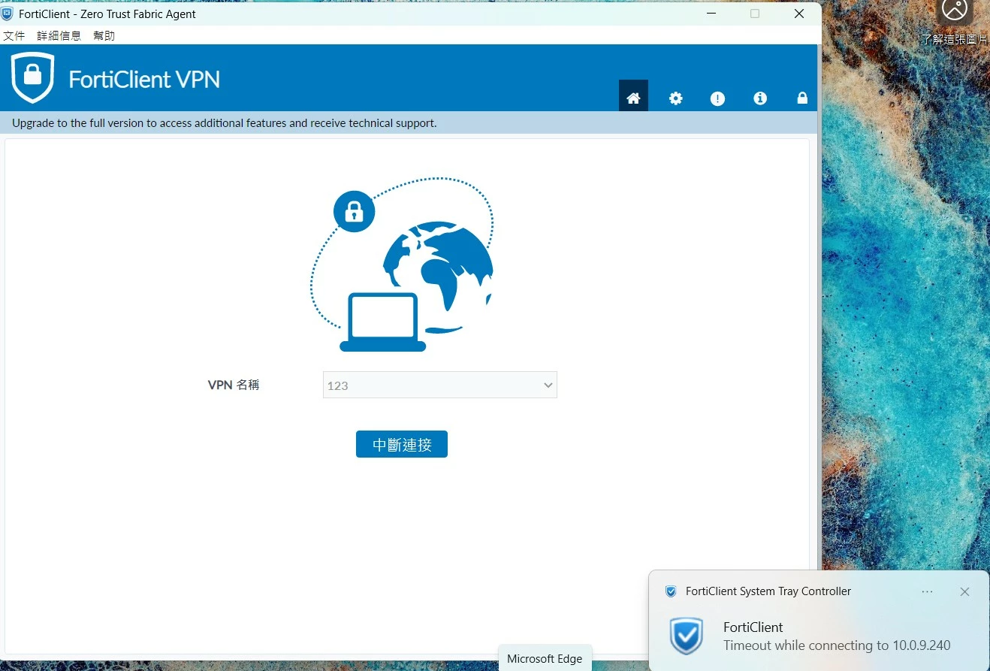
Task: Click the 了解這張圖片 desktop icon
Action: 955,24
